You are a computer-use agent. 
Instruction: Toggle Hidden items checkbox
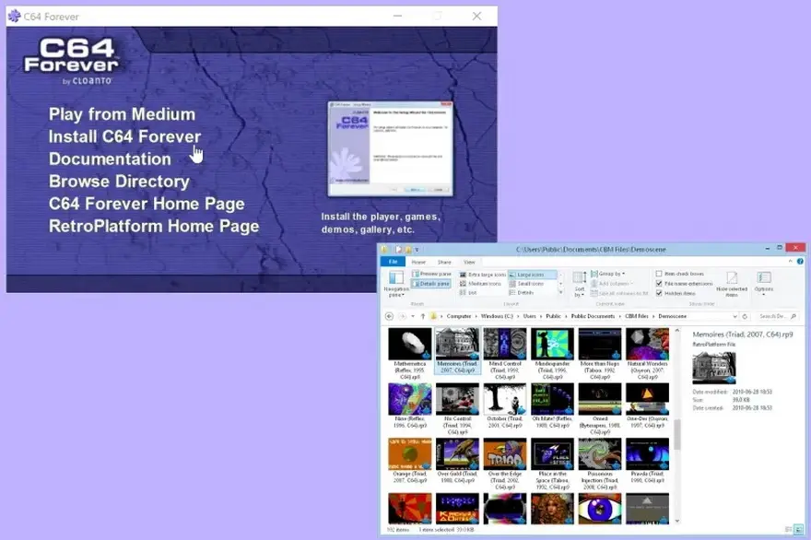pyautogui.click(x=676, y=293)
